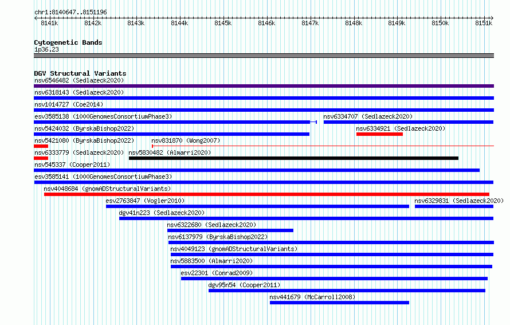
Task: Open nsv6333779 (Sedlazeck2020) label
Action: [79, 152]
